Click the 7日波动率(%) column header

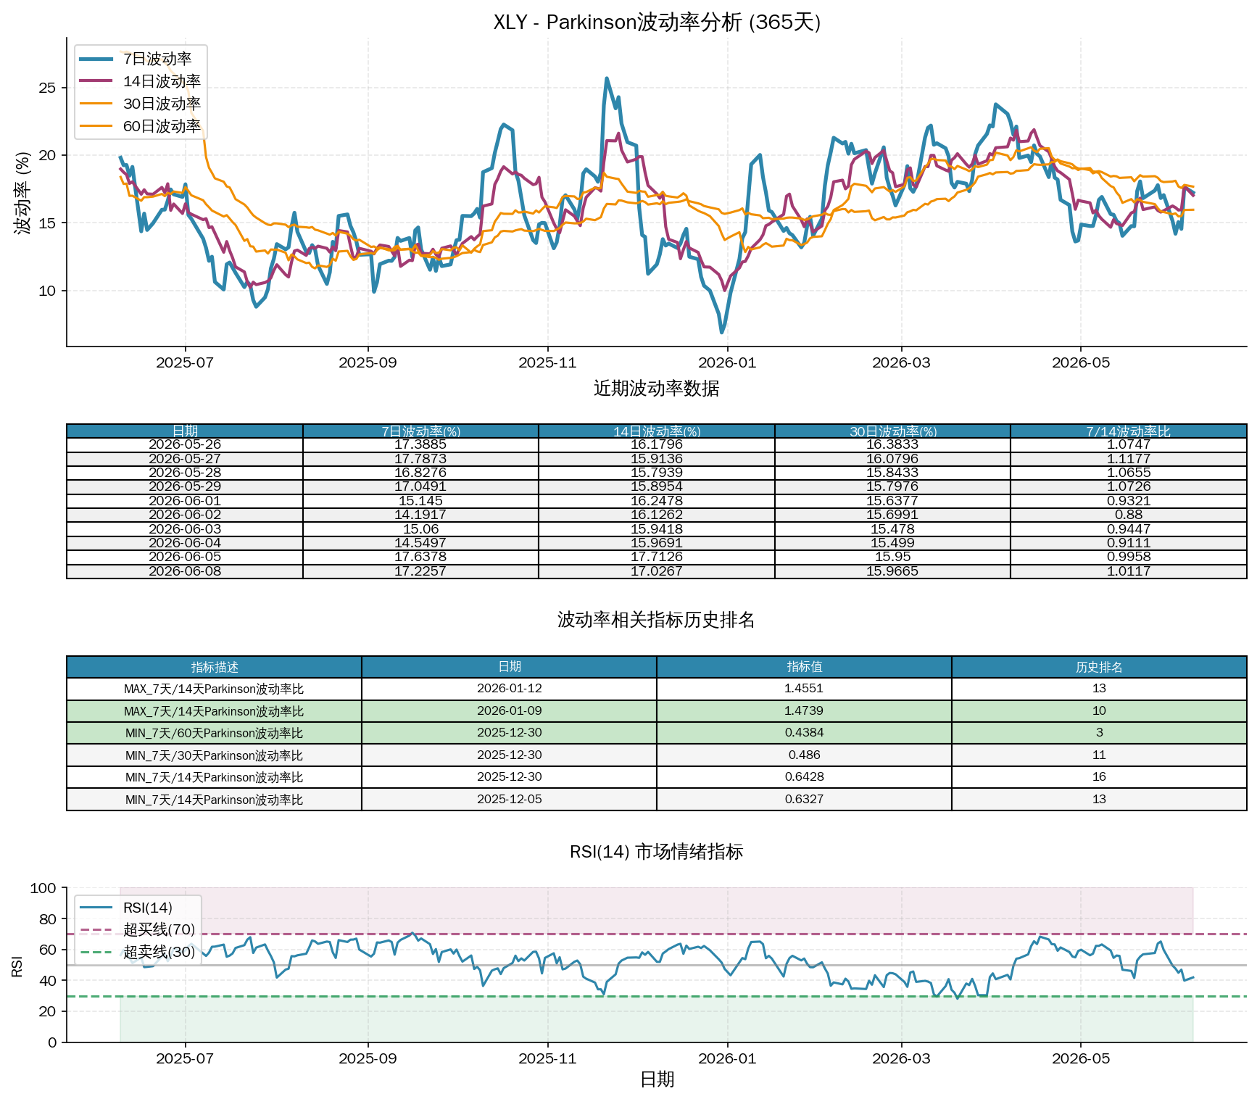click(x=421, y=431)
